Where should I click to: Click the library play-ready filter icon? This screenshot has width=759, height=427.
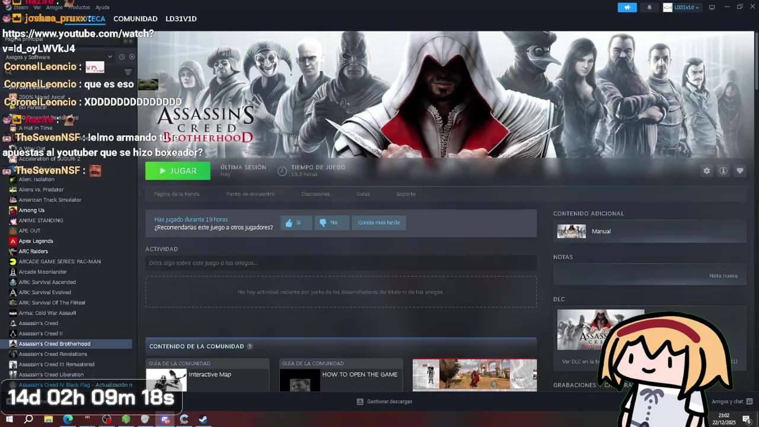[x=132, y=57]
